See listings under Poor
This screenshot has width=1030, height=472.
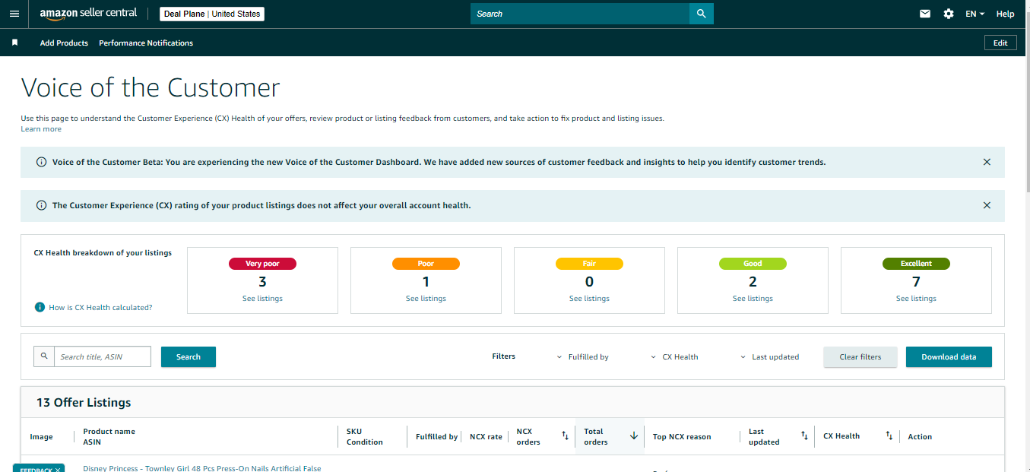pyautogui.click(x=426, y=298)
